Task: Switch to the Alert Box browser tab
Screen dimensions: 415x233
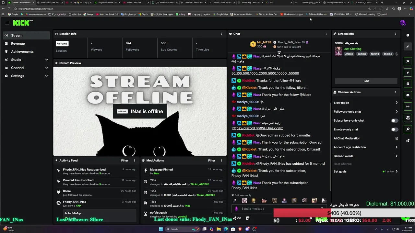Action: point(165,3)
